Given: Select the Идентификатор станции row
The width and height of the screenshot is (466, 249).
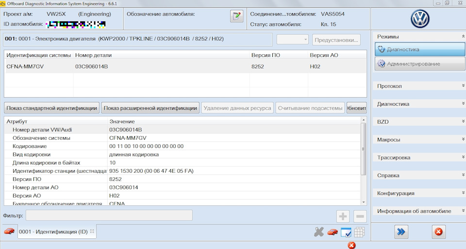Looking at the screenshot, I should pos(182,171).
